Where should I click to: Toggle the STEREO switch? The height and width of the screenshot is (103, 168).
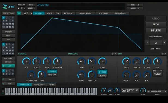click(x=52, y=72)
